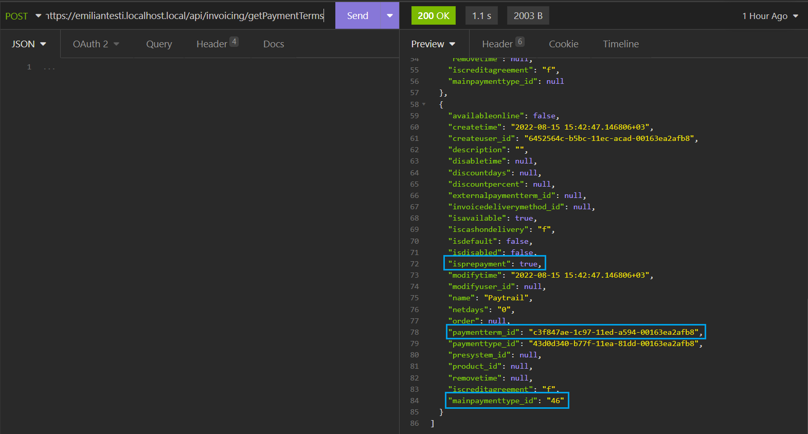Click the 2003 B response size tag
The image size is (808, 434).
point(528,16)
